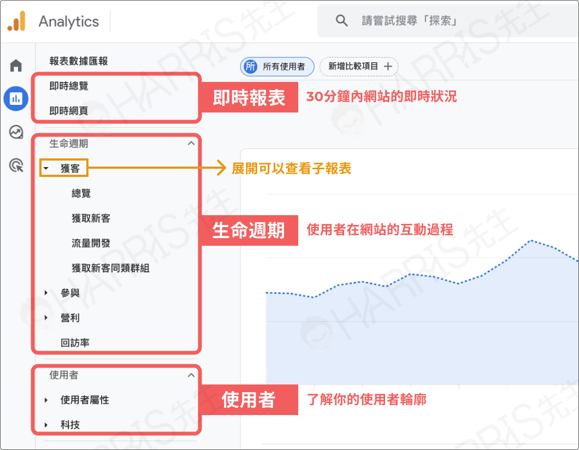Open 流量開發 report

coord(91,243)
